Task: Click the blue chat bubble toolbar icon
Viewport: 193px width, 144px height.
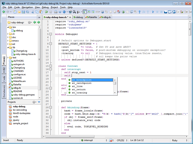Action: point(166,12)
